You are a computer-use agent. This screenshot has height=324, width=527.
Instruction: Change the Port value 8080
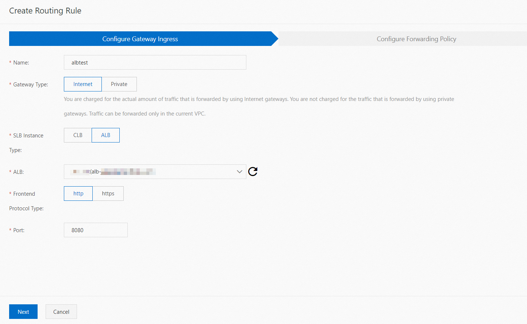(96, 230)
